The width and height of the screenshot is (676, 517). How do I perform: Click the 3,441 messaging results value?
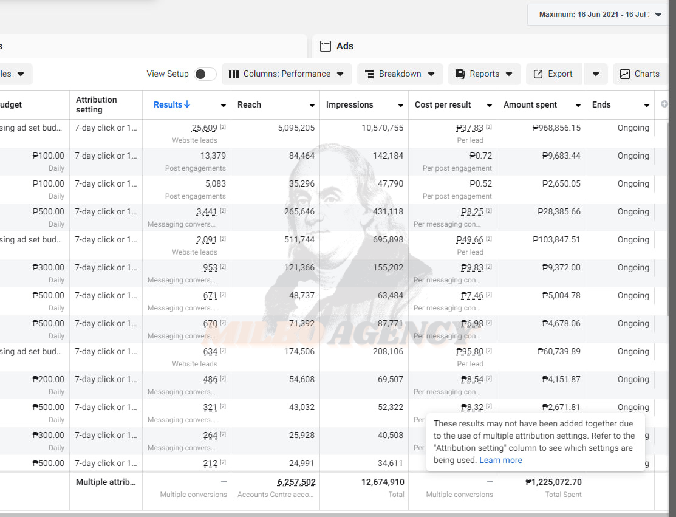pyautogui.click(x=207, y=211)
